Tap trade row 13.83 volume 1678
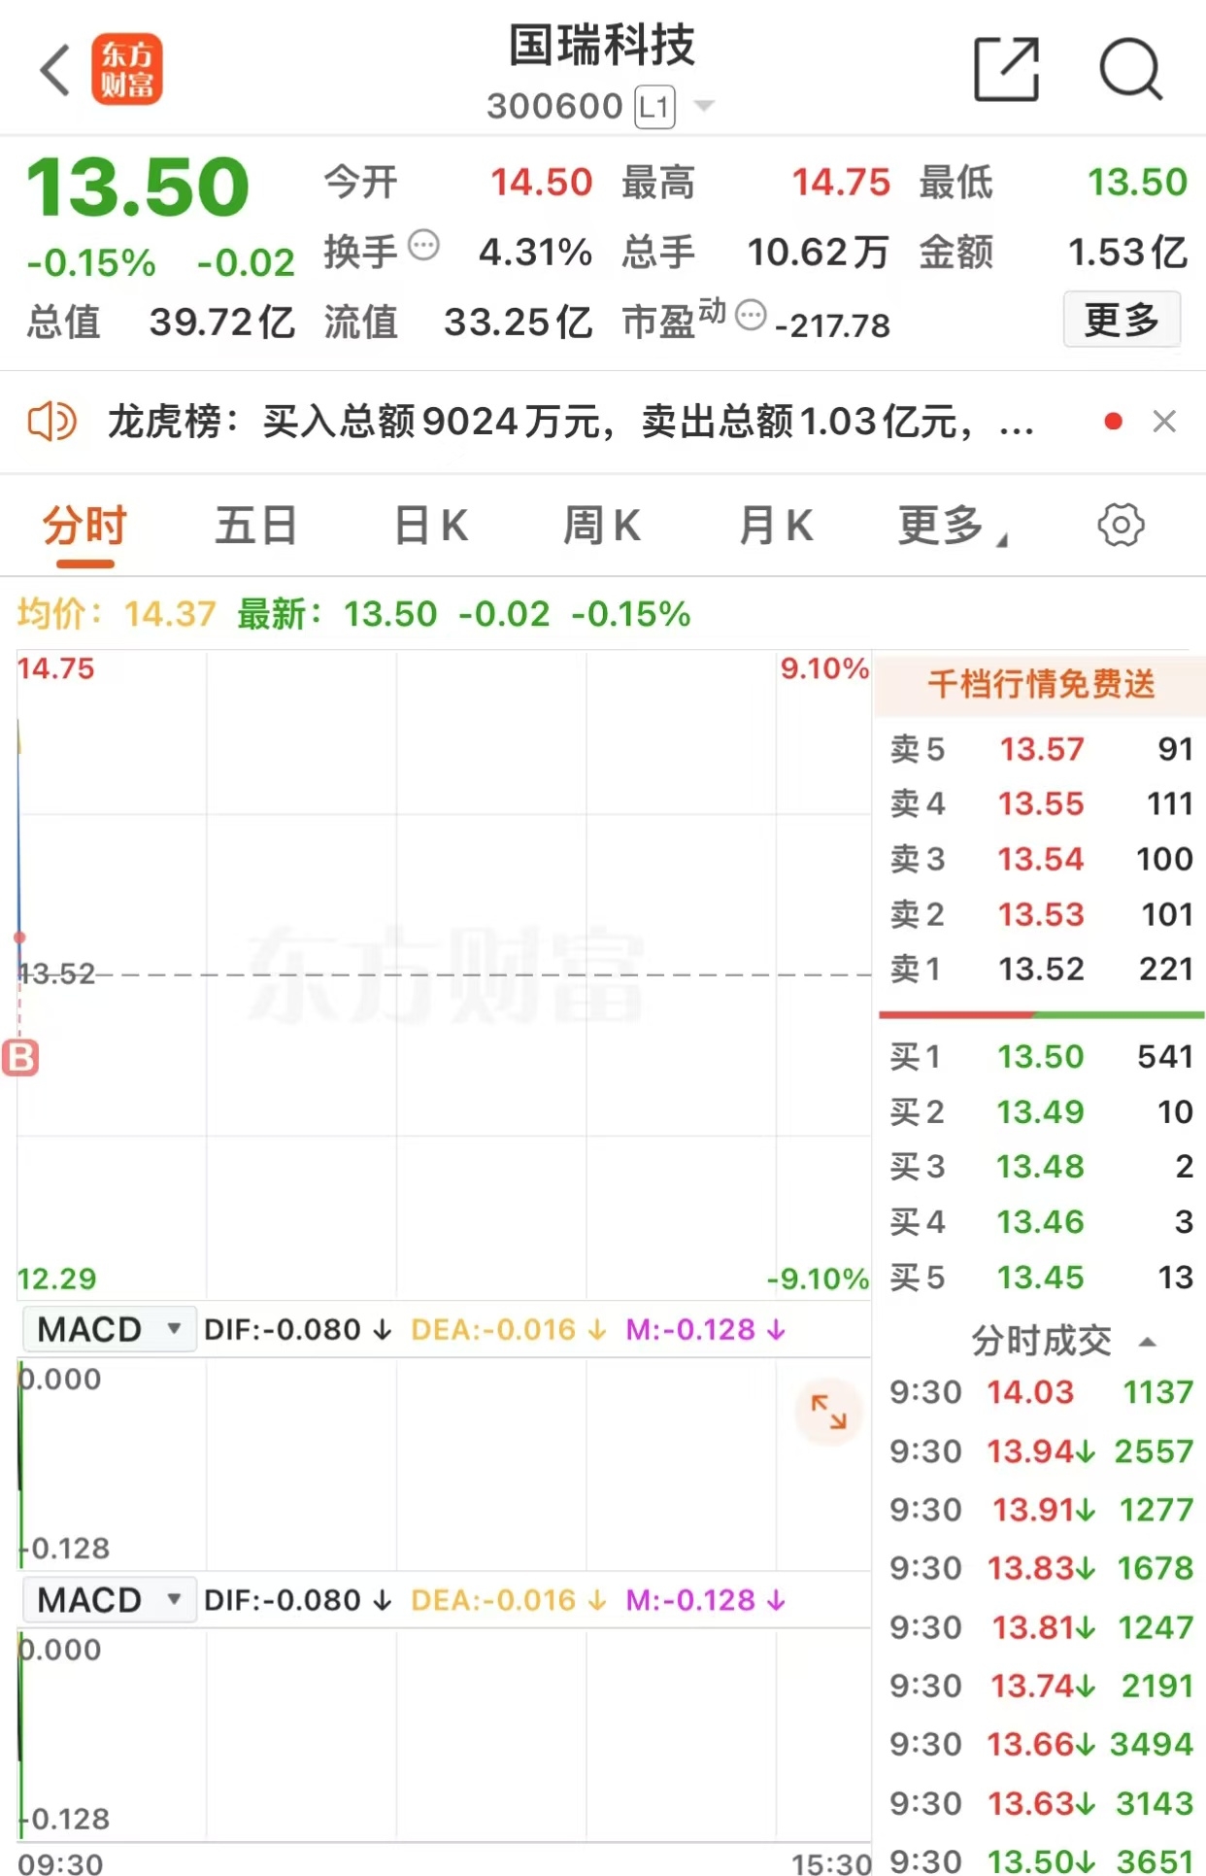This screenshot has width=1206, height=1876. (1041, 1568)
